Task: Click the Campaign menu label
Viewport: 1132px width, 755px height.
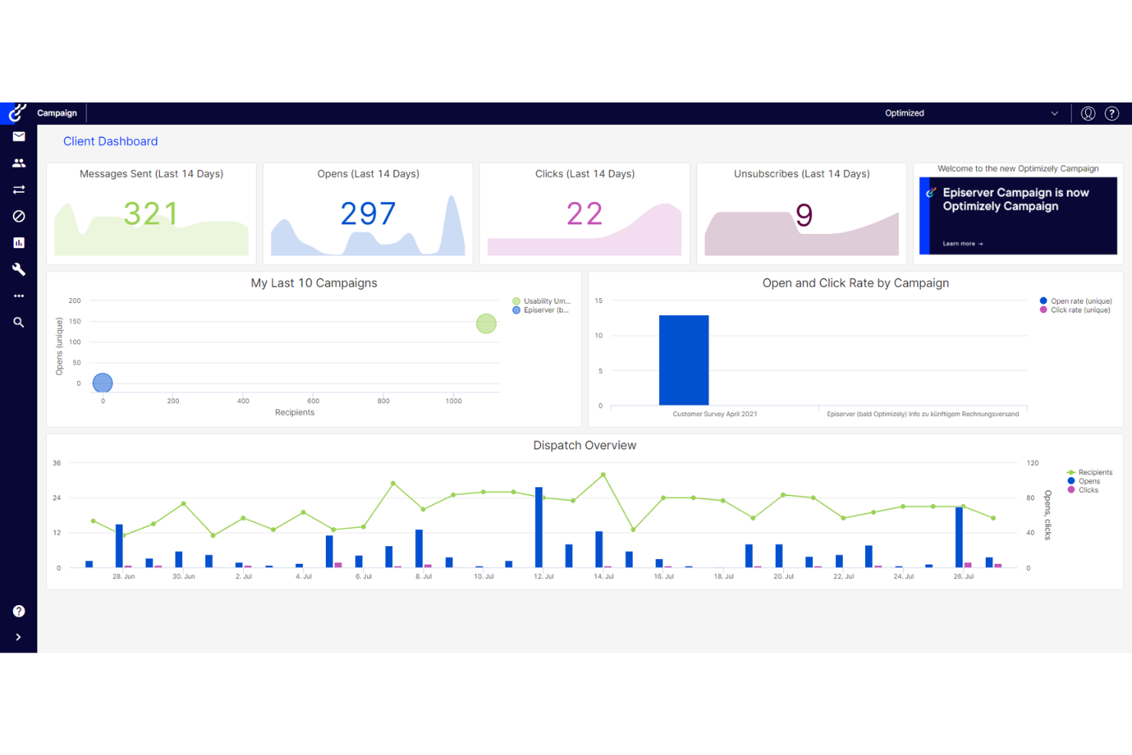Action: click(x=57, y=113)
